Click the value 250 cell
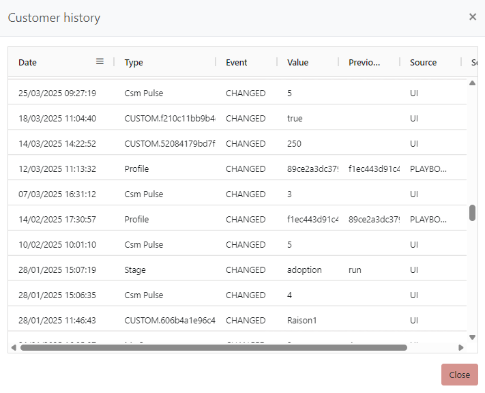Screen dimensions: 485x393 (295, 143)
